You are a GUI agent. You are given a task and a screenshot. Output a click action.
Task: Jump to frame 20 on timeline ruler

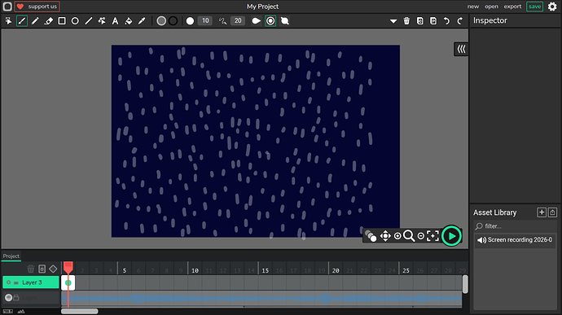click(x=336, y=270)
